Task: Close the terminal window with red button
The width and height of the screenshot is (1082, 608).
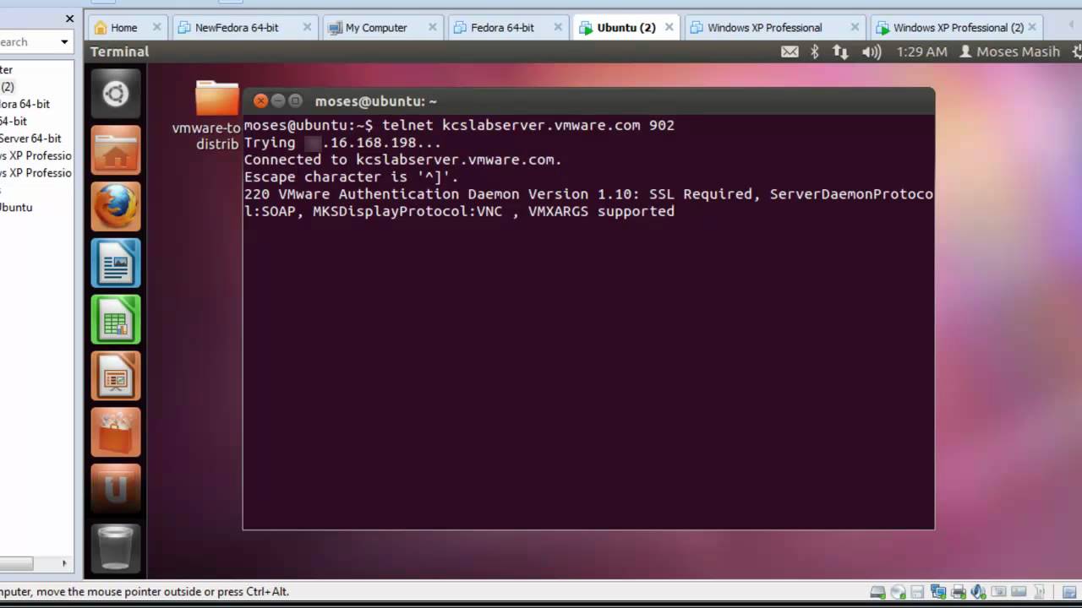Action: (x=260, y=101)
